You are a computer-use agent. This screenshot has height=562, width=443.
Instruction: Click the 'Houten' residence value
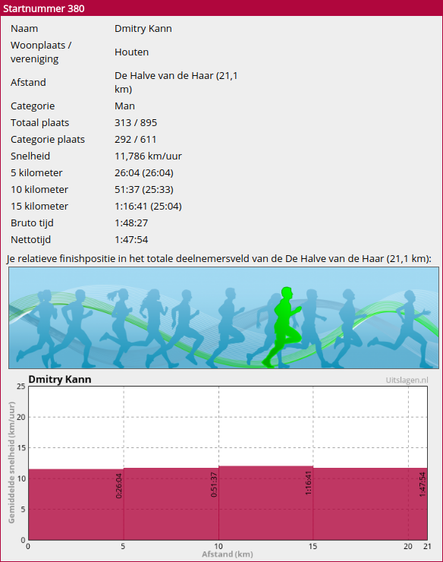131,52
